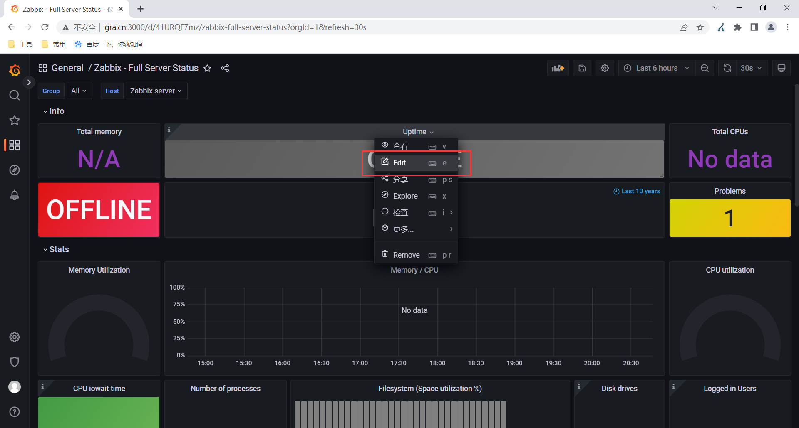Close the Zabbix - Full Server Status tab
The width and height of the screenshot is (799, 428).
(x=121, y=9)
